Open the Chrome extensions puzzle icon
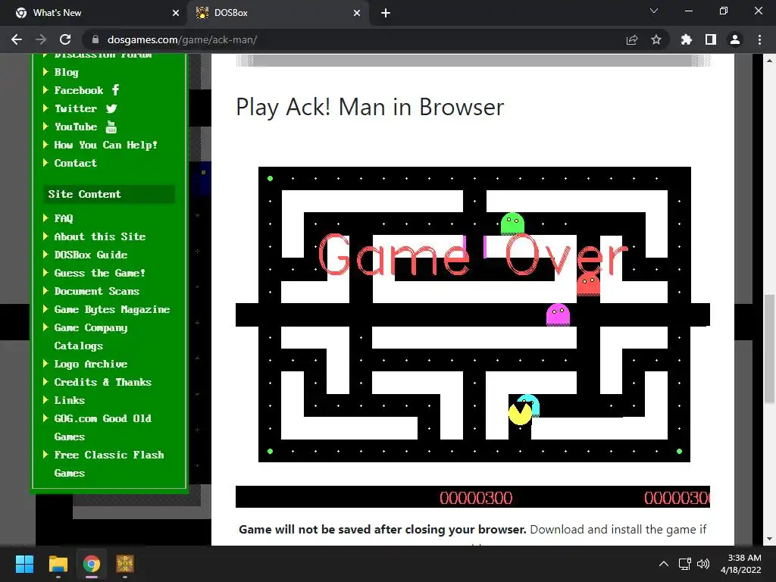The width and height of the screenshot is (776, 582). pos(687,39)
